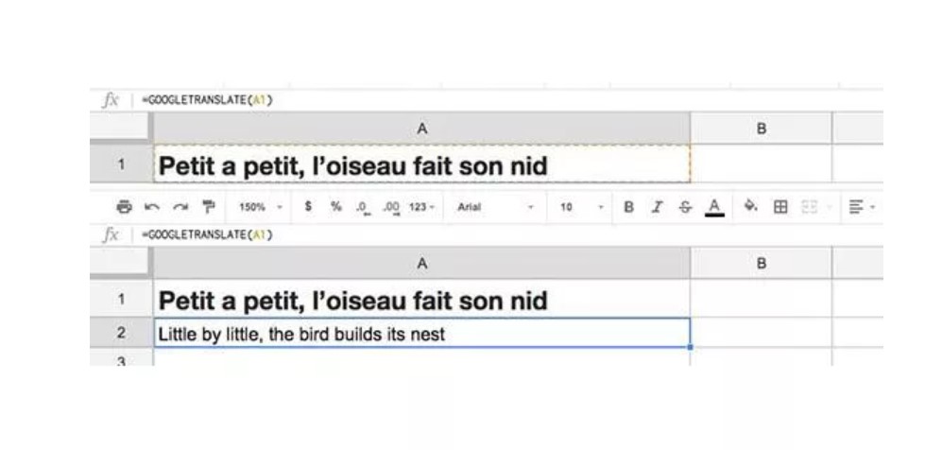Open the borders tool

click(x=780, y=206)
